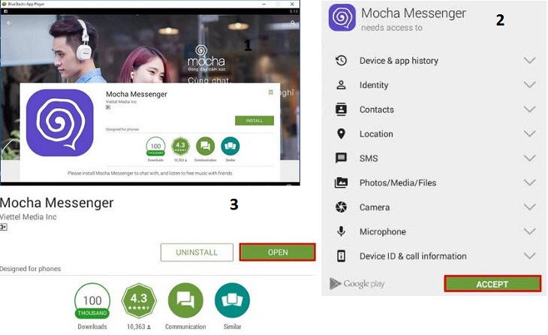Screen dimensions: 548x335
Task: Click the Identity person icon
Action: [341, 85]
